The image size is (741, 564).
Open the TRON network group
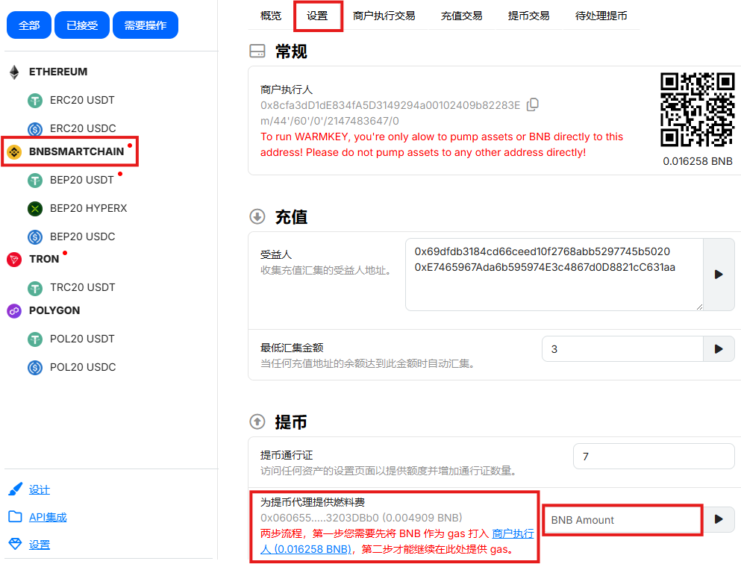[x=45, y=259]
